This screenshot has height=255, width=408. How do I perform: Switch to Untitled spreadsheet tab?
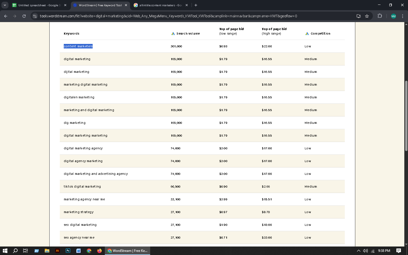pos(39,5)
